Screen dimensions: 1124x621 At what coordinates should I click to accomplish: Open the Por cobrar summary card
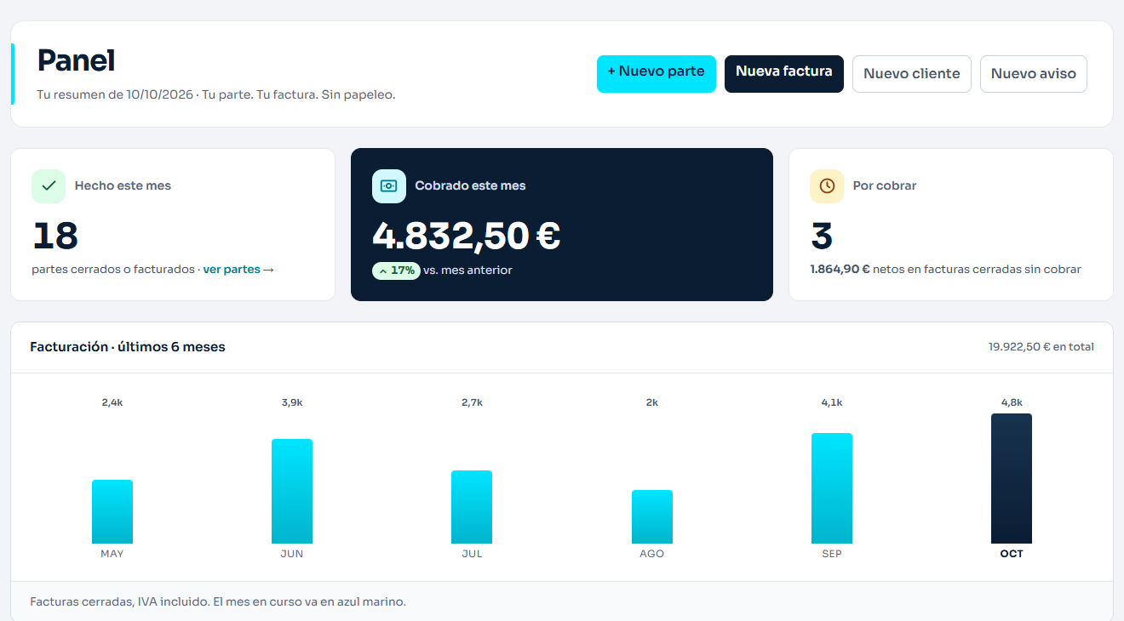pos(951,225)
